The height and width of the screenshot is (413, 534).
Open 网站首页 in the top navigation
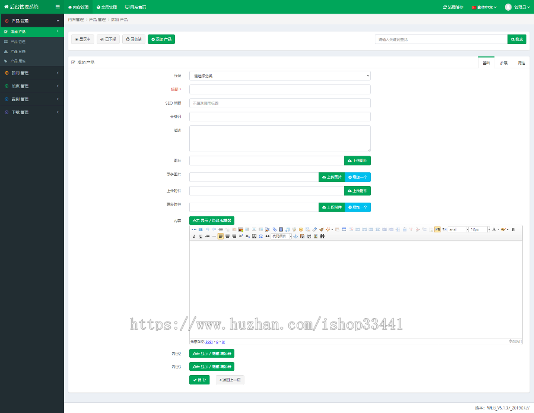(x=135, y=7)
